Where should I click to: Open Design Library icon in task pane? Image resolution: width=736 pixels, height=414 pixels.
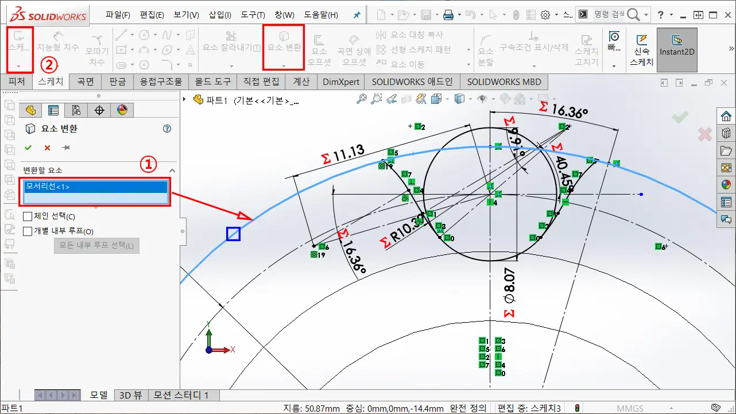tap(726, 133)
